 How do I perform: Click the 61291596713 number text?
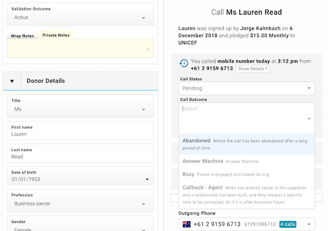pyautogui.click(x=260, y=224)
